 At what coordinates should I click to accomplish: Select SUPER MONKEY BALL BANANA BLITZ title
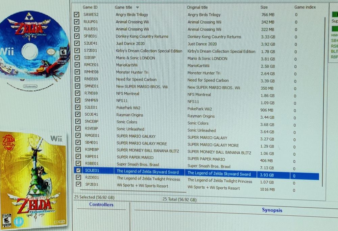[x=148, y=151]
